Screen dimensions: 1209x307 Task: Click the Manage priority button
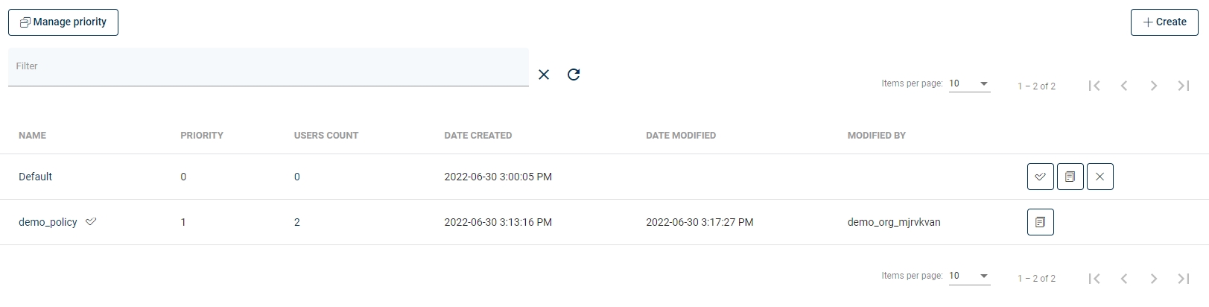pos(63,22)
